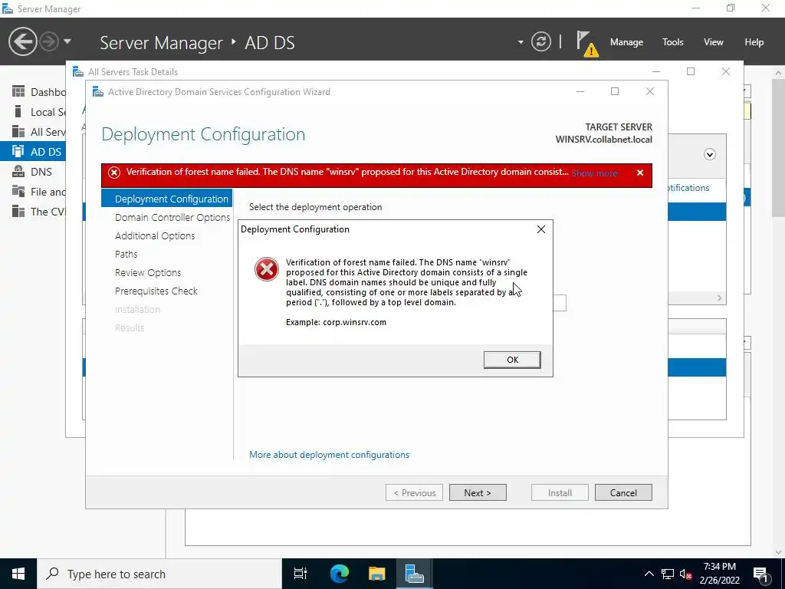Viewport: 785px width, 589px height.
Task: Select Domain Controller Options wizard step
Action: [x=172, y=217]
